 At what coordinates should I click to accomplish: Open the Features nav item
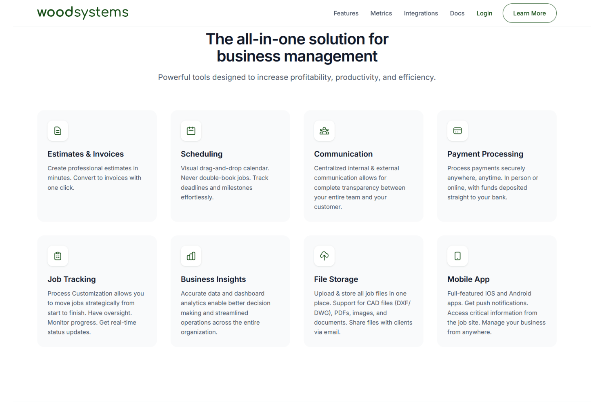pyautogui.click(x=346, y=13)
